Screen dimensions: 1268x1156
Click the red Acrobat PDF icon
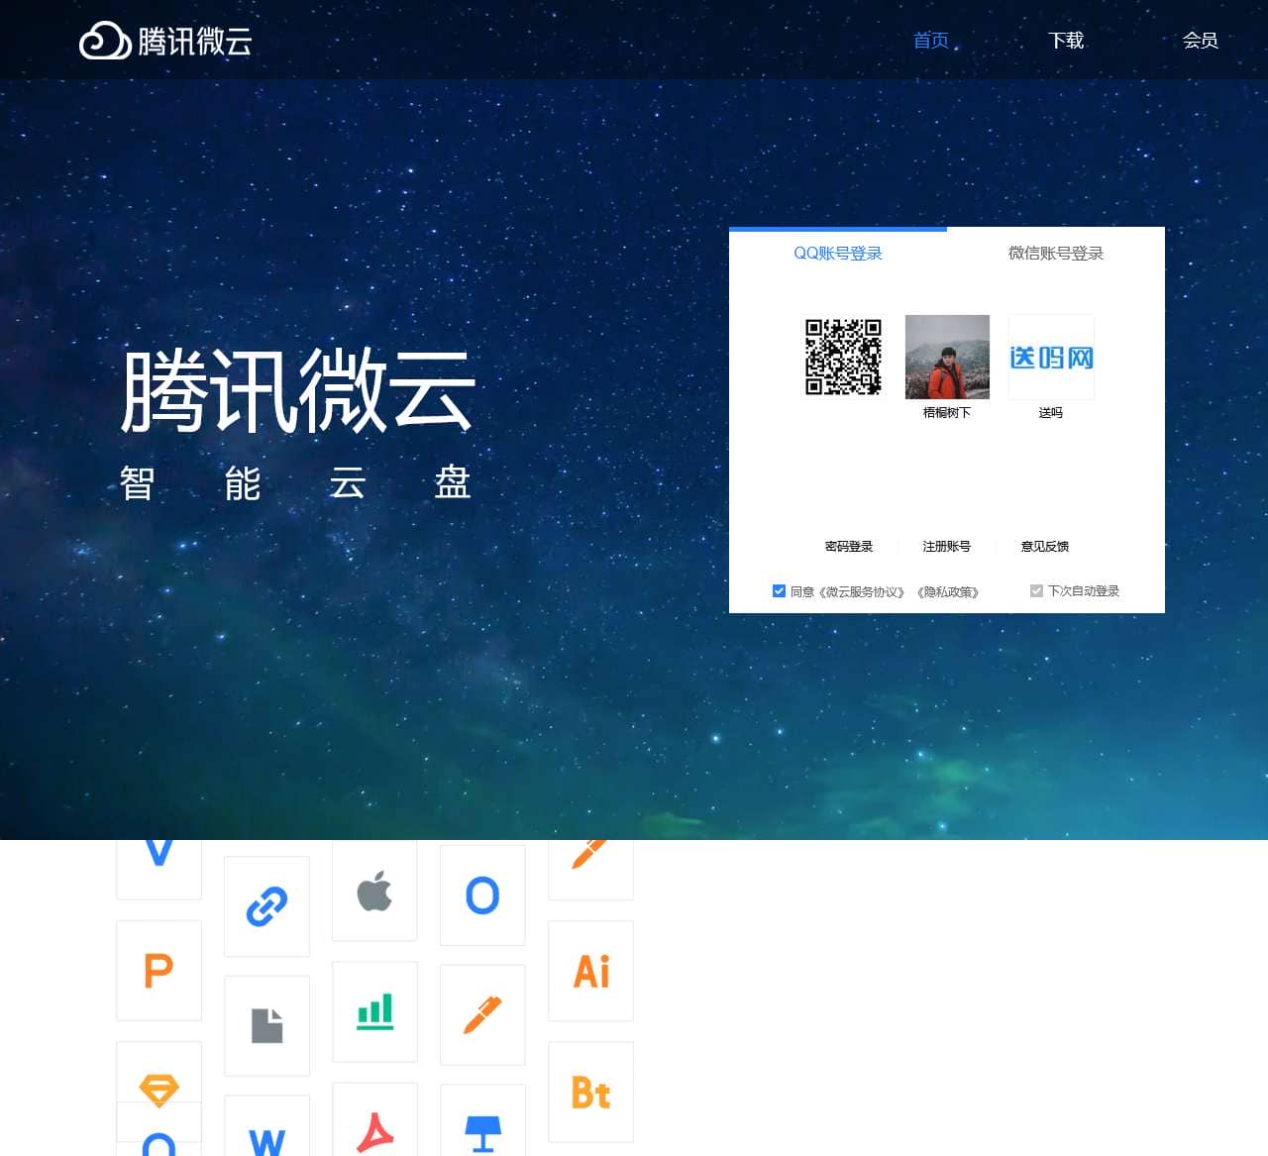pyautogui.click(x=374, y=1131)
